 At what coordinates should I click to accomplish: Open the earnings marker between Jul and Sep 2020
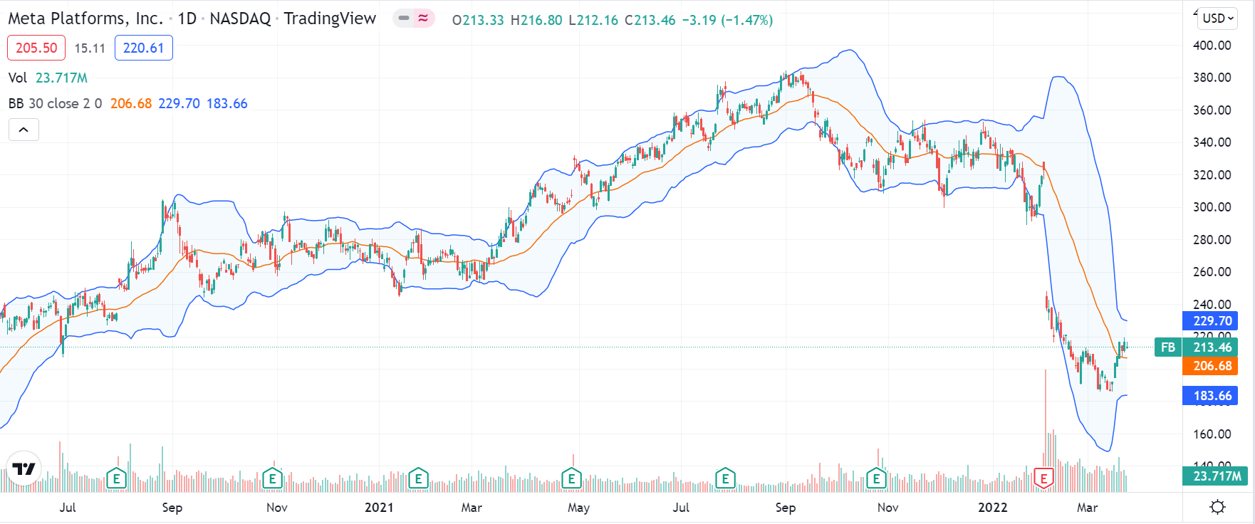coord(117,478)
